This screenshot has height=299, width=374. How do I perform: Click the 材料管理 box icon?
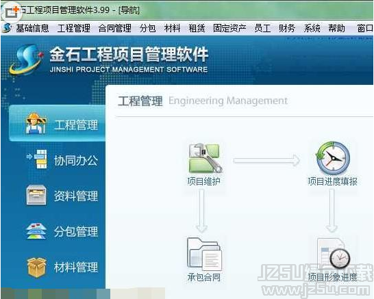(x=36, y=268)
